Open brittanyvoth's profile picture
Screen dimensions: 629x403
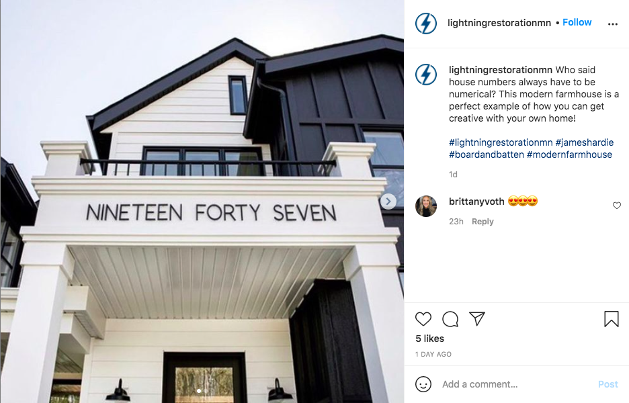[425, 206]
